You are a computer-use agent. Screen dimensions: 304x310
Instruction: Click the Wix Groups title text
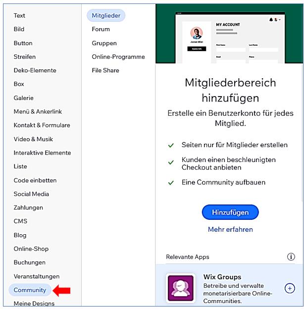tap(222, 277)
